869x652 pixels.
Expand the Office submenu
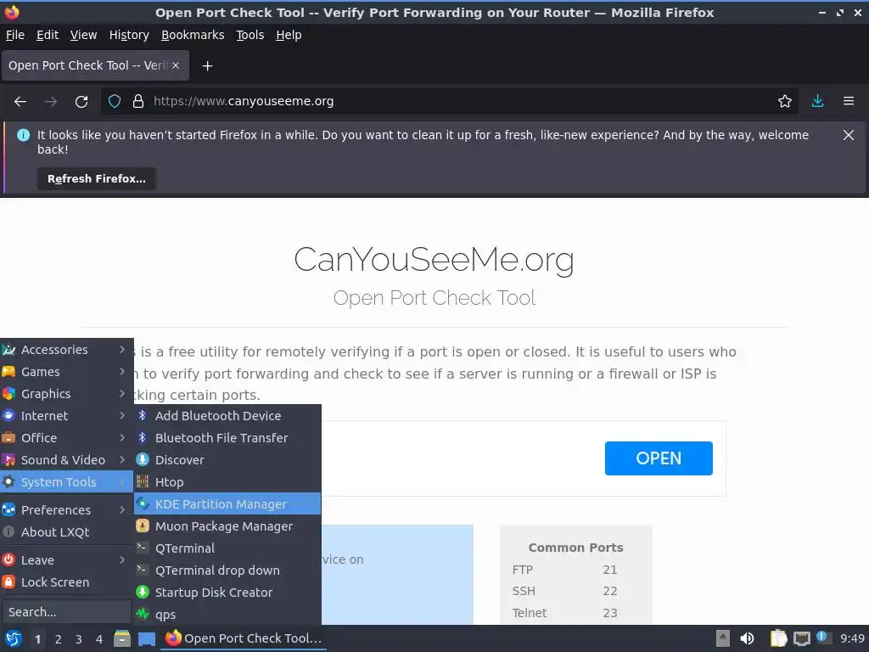tap(66, 438)
